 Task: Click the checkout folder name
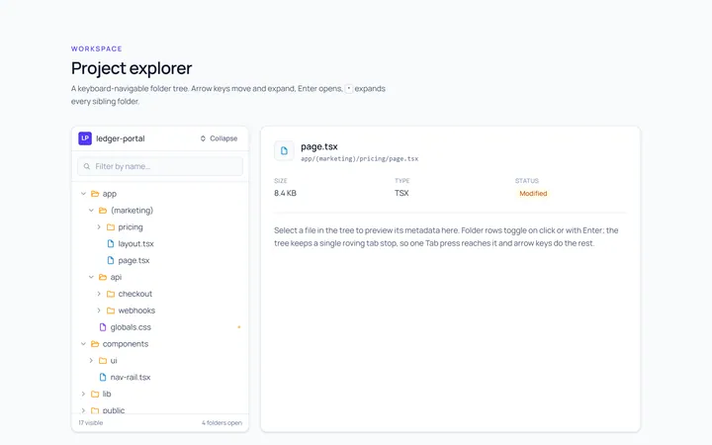click(x=135, y=294)
